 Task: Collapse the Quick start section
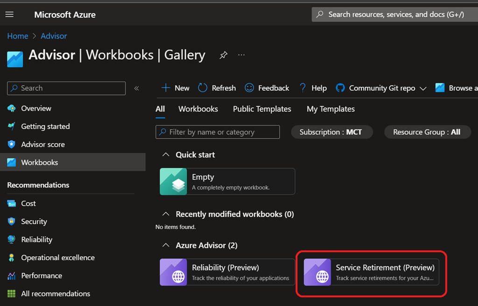165,155
